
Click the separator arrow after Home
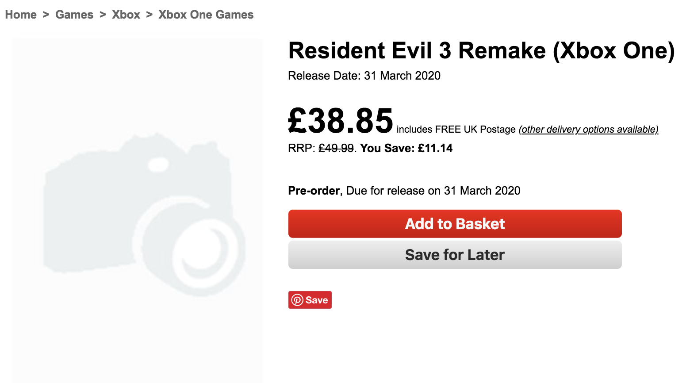(46, 15)
